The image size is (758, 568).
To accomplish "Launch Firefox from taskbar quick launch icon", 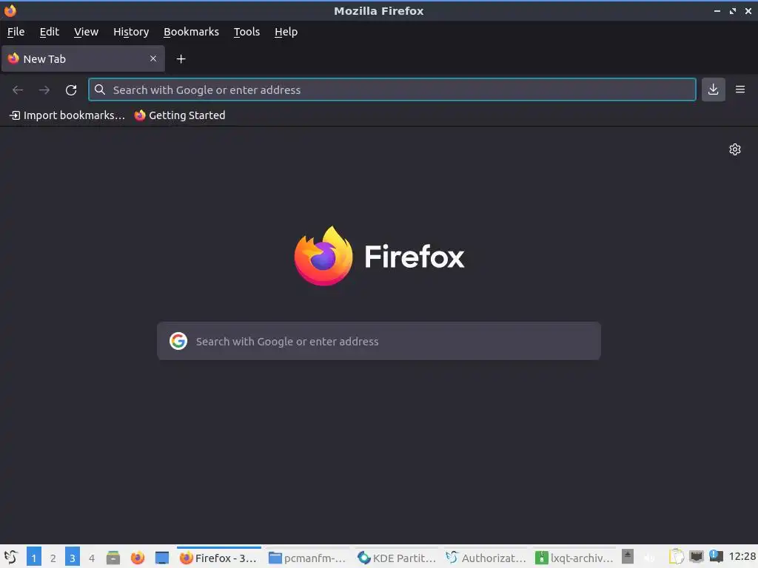I will [x=138, y=558].
